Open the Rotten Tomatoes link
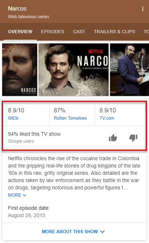The image size is (149, 243). (70, 118)
